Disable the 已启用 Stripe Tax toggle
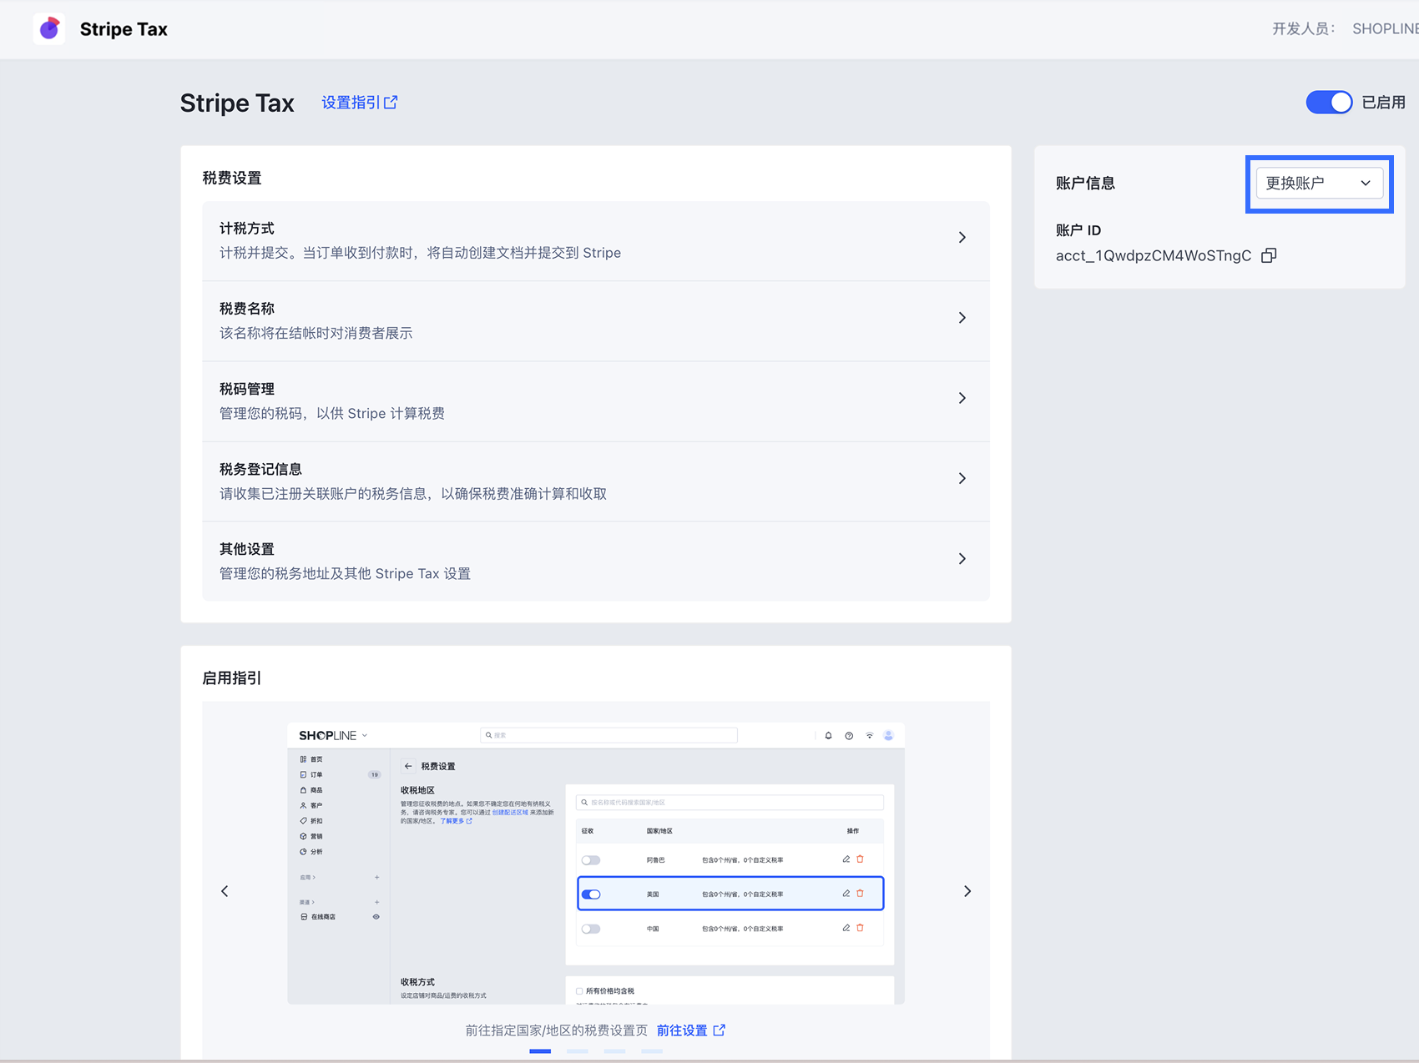 coord(1329,103)
